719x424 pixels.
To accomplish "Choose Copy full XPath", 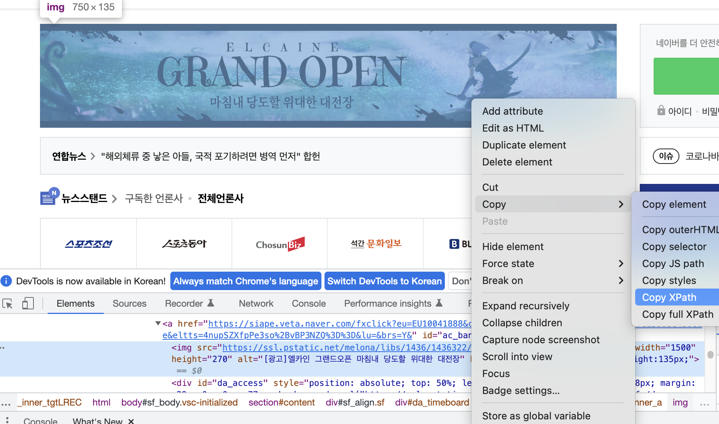I will point(677,314).
